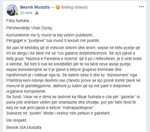Open the Besnik Mustafa profile name link

[35, 7]
